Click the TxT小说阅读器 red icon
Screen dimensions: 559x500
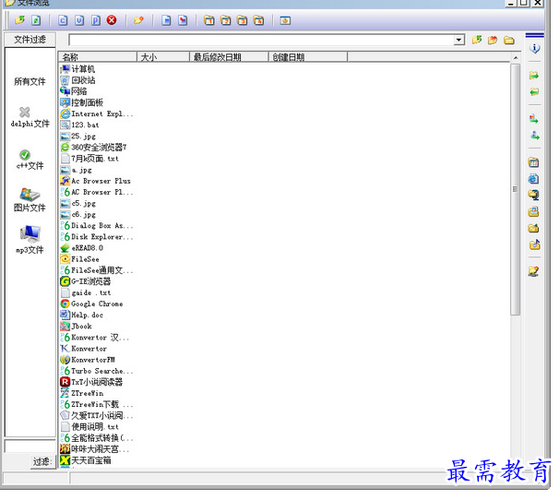tap(65, 382)
